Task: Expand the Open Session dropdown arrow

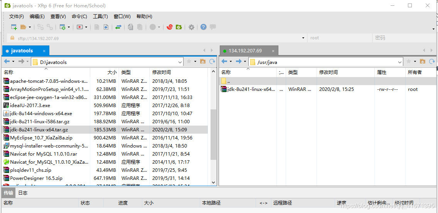Action: point(30,27)
